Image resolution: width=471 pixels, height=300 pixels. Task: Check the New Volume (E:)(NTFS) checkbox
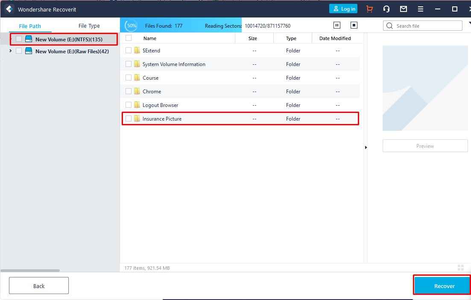coord(19,39)
